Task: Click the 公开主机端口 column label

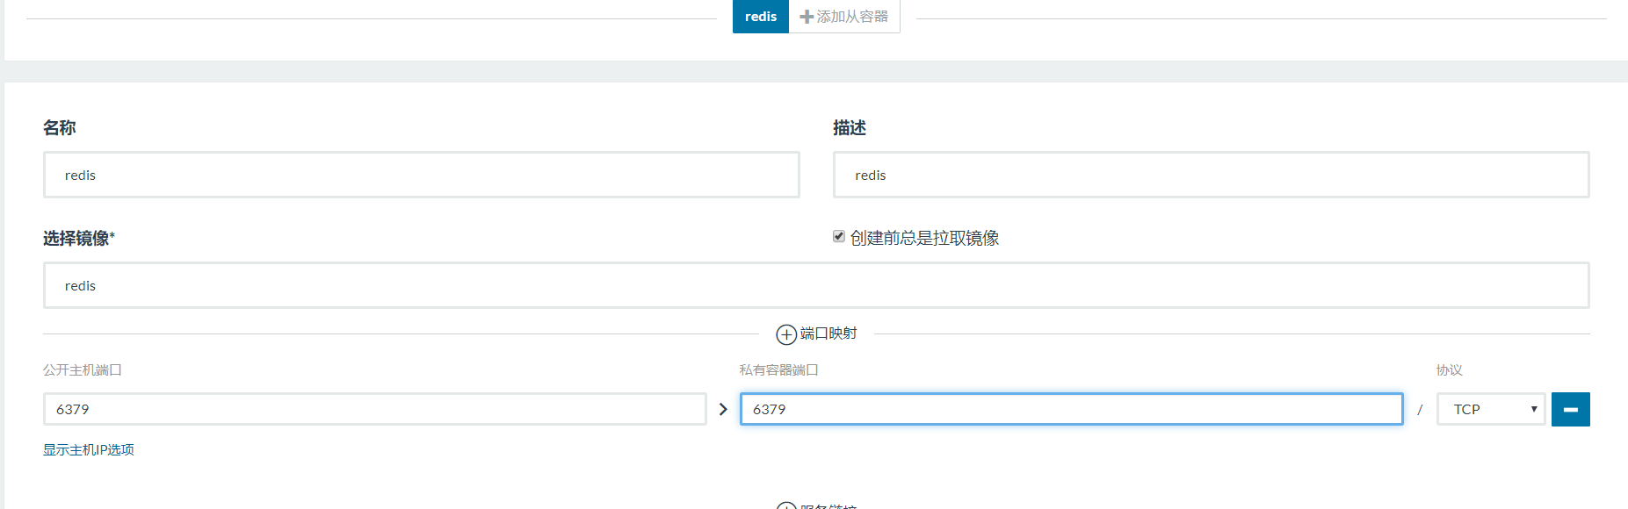Action: click(x=83, y=370)
